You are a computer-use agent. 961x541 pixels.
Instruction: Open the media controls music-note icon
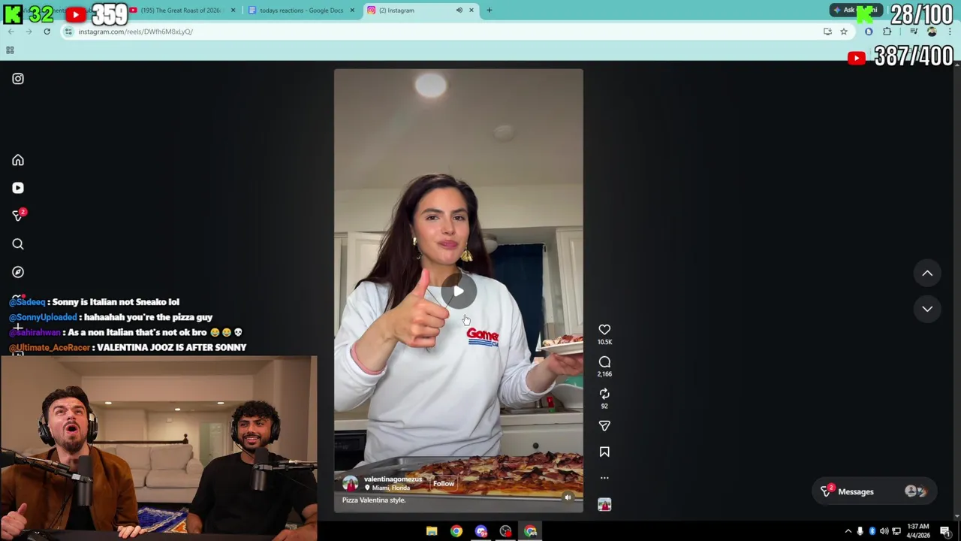pos(914,32)
